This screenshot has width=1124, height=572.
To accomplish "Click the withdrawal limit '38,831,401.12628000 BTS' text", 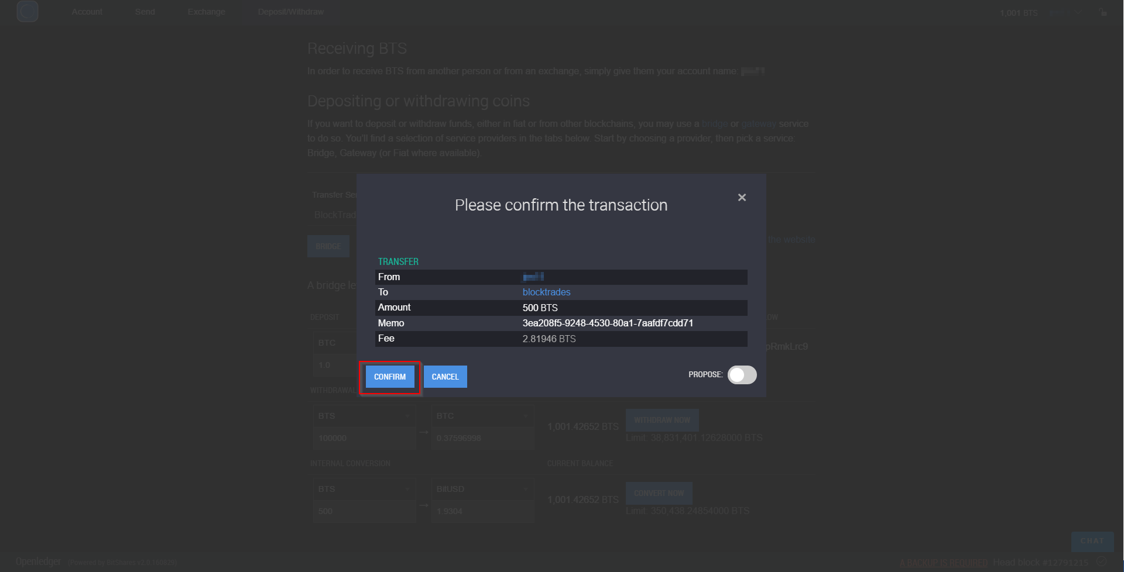I will (x=707, y=437).
